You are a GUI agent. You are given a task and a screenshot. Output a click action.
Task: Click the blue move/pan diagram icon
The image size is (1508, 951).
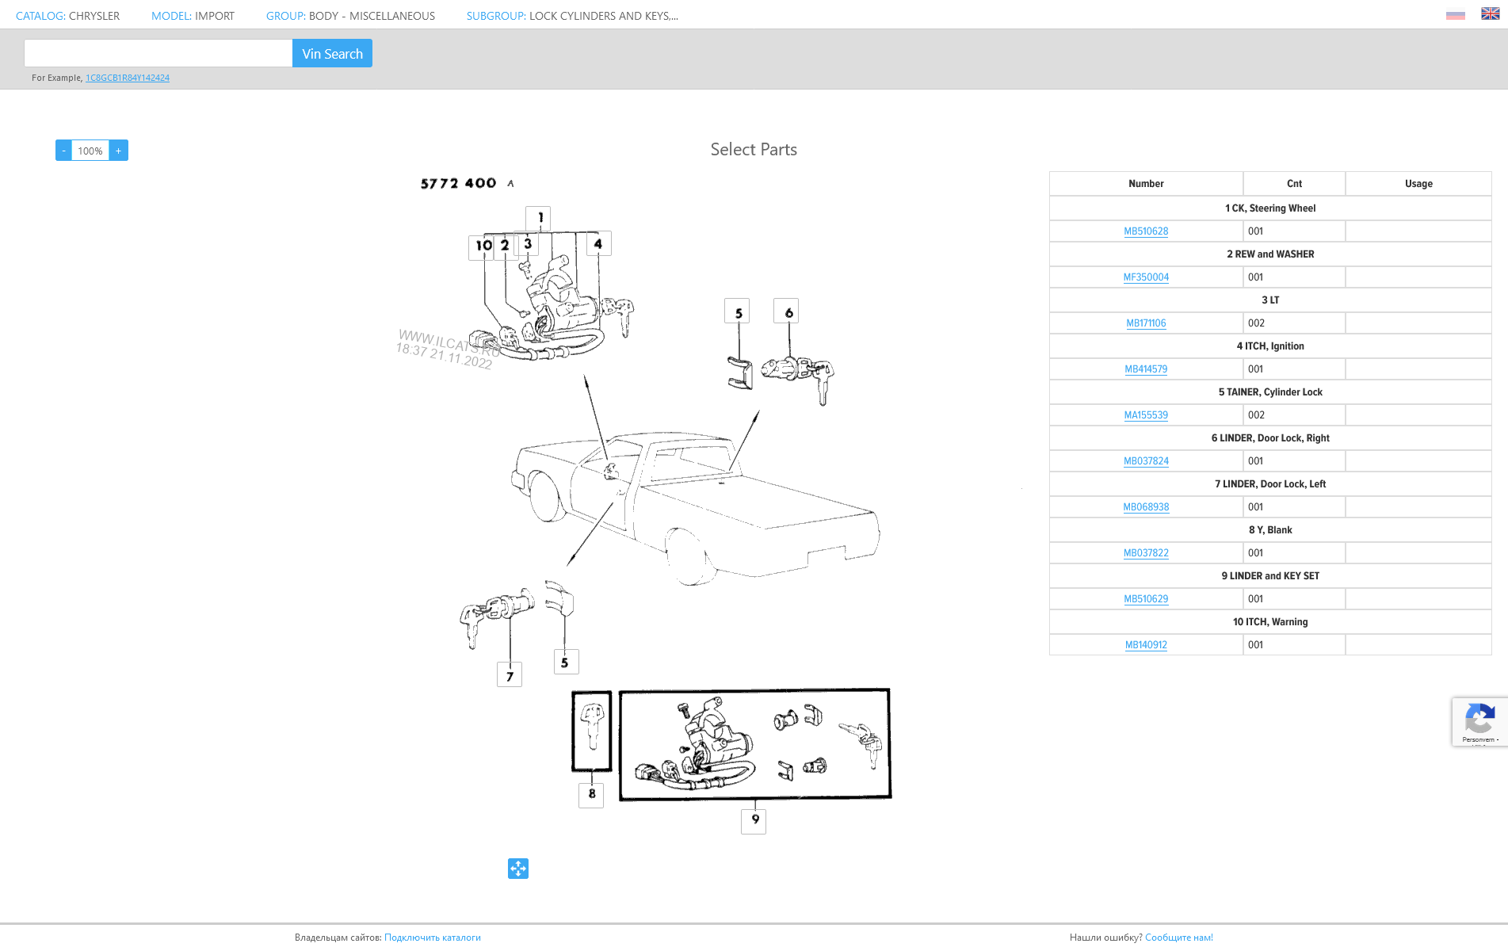[518, 869]
